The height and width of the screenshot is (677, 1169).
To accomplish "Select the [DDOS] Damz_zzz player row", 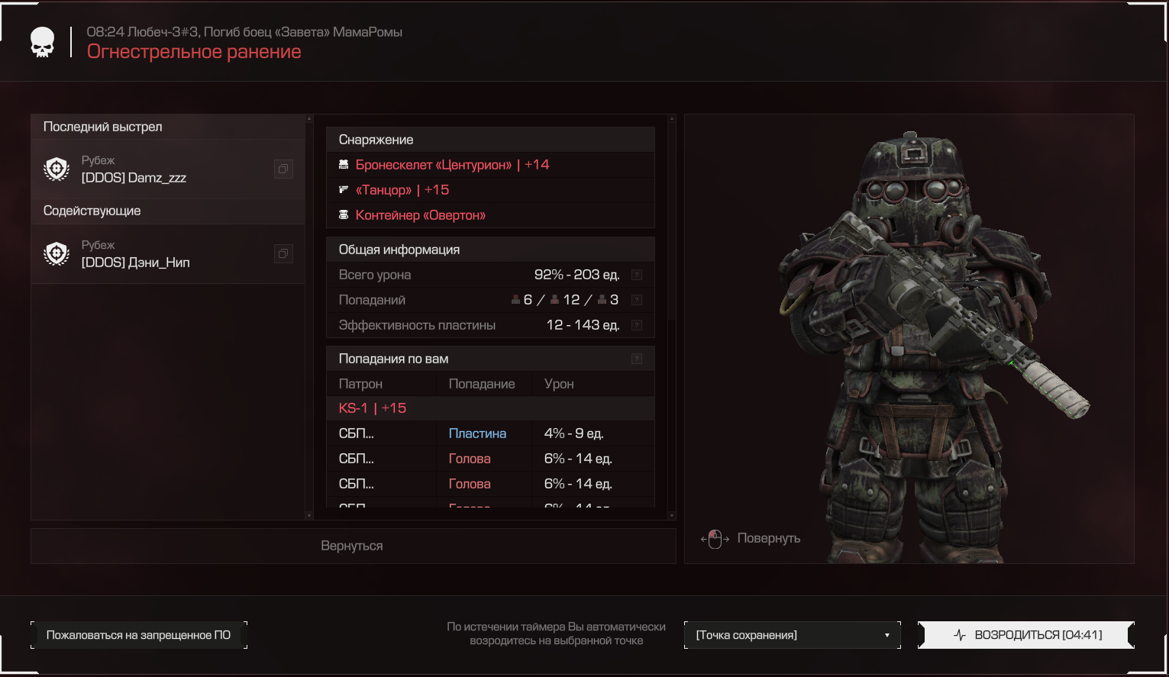I will pyautogui.click(x=168, y=169).
